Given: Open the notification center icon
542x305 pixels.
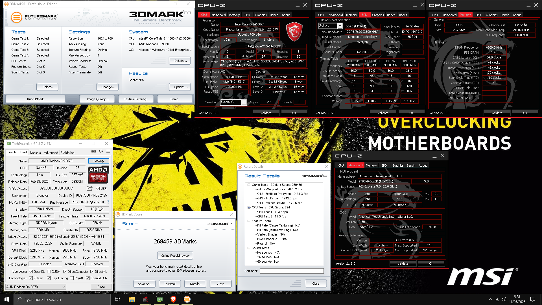Looking at the screenshot, I should 533,299.
